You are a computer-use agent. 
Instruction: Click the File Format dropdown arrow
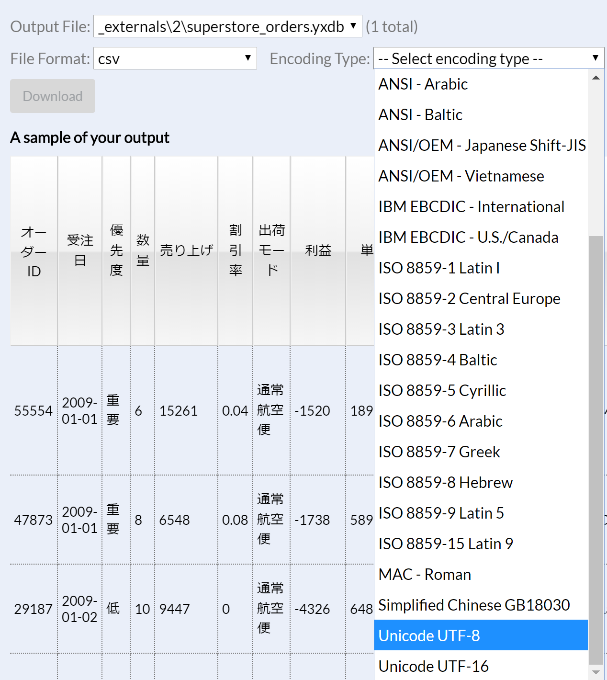pyautogui.click(x=248, y=58)
